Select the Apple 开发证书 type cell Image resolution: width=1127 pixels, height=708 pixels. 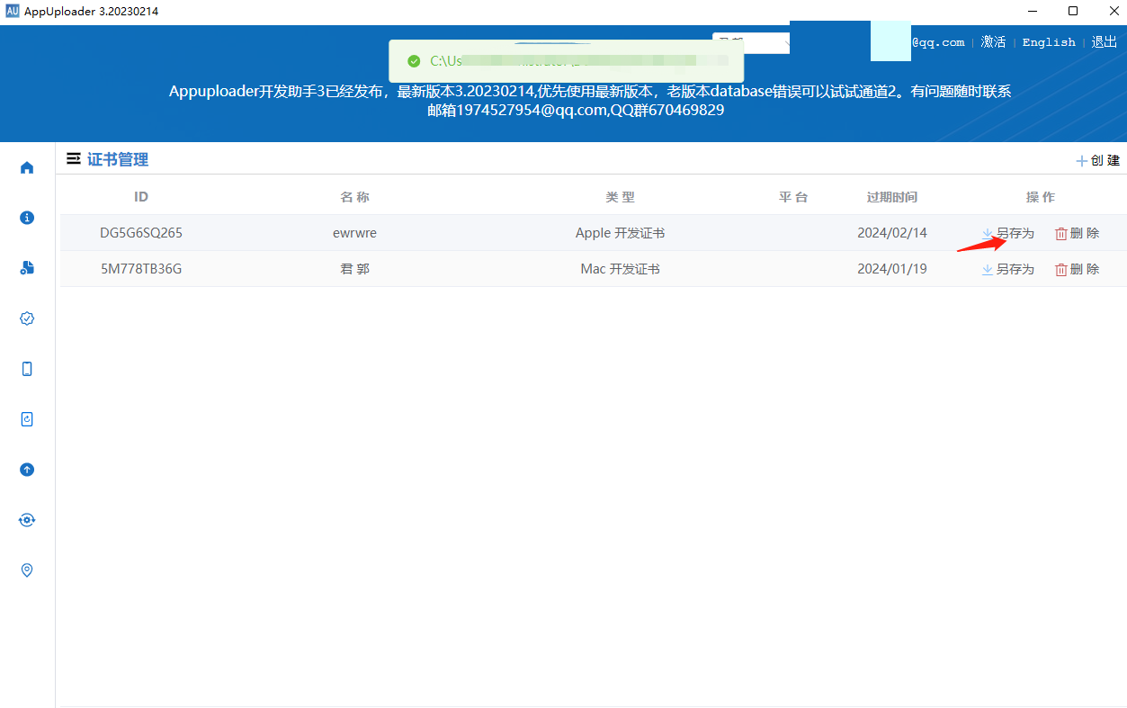point(620,233)
